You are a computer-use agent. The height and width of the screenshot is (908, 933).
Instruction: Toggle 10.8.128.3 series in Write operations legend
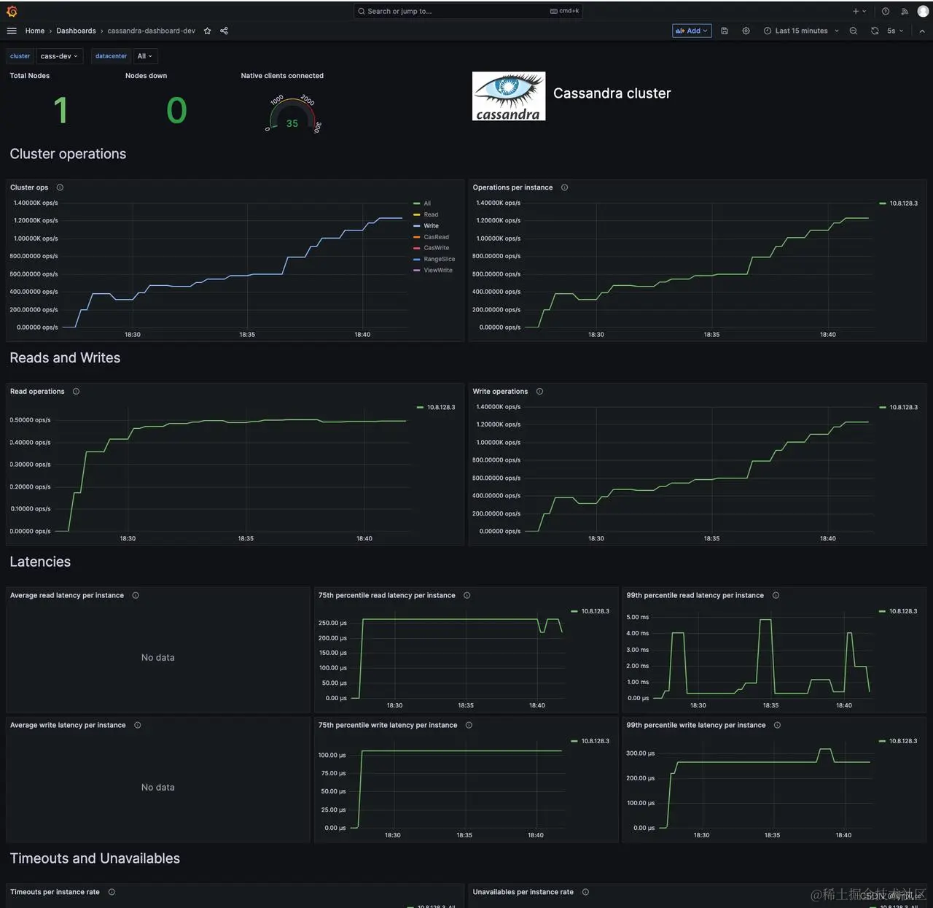[904, 407]
